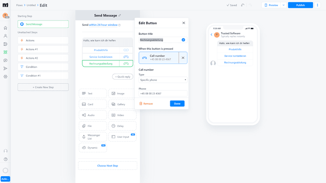This screenshot has width=326, height=183.
Task: Open the Type dropdown set to Specific phone
Action: (163, 80)
